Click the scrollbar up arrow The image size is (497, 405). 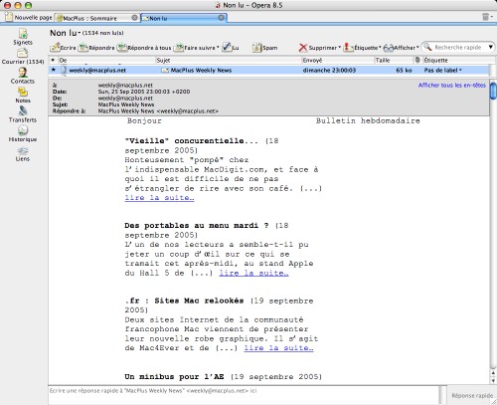click(x=493, y=373)
